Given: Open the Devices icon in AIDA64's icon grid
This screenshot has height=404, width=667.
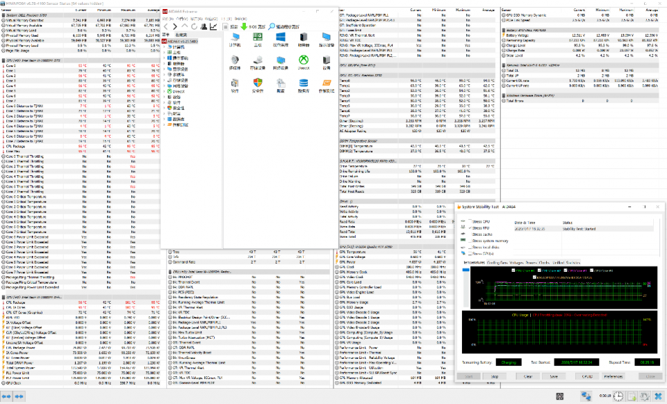Looking at the screenshot, I should pyautogui.click(x=327, y=60).
